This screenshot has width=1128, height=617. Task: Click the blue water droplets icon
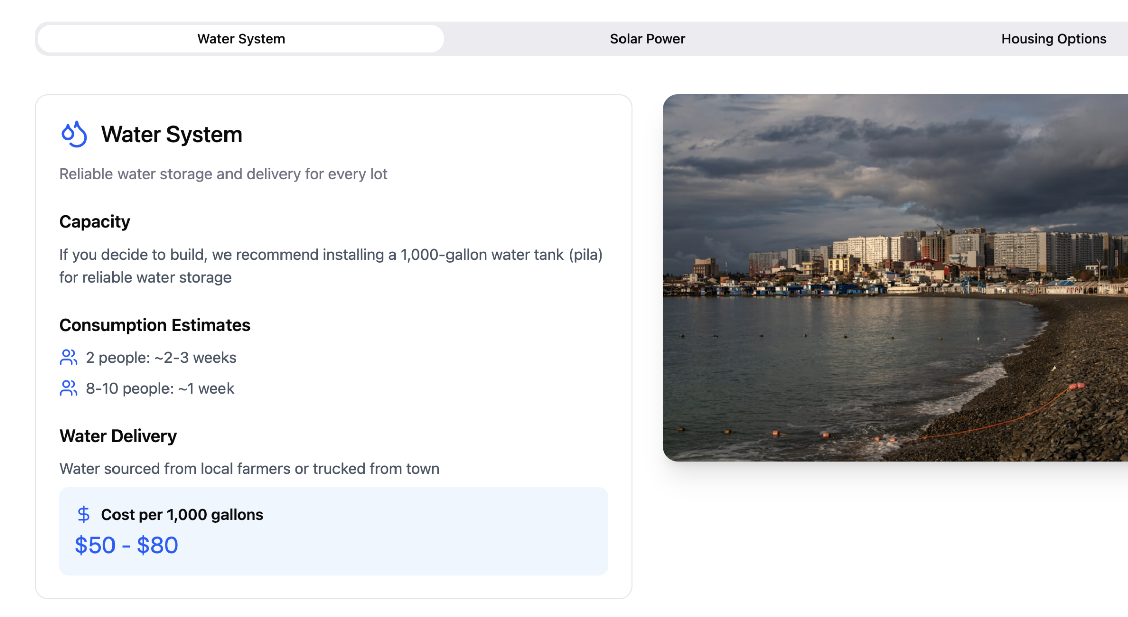[x=74, y=134]
